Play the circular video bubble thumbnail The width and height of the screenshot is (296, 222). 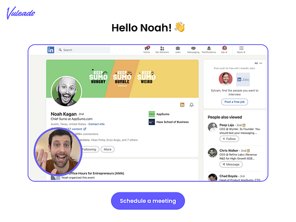coord(58,152)
